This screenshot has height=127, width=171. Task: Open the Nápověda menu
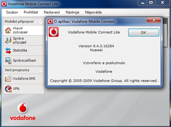click(x=93, y=12)
